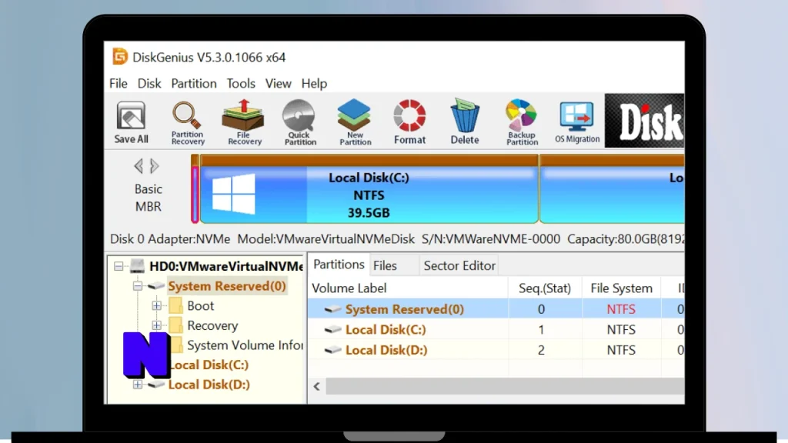Switch to the Partitions tab
Image resolution: width=788 pixels, height=443 pixels.
click(x=339, y=265)
